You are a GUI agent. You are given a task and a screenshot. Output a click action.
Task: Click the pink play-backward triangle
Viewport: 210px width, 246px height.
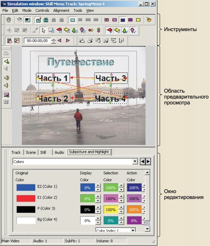click(x=60, y=41)
